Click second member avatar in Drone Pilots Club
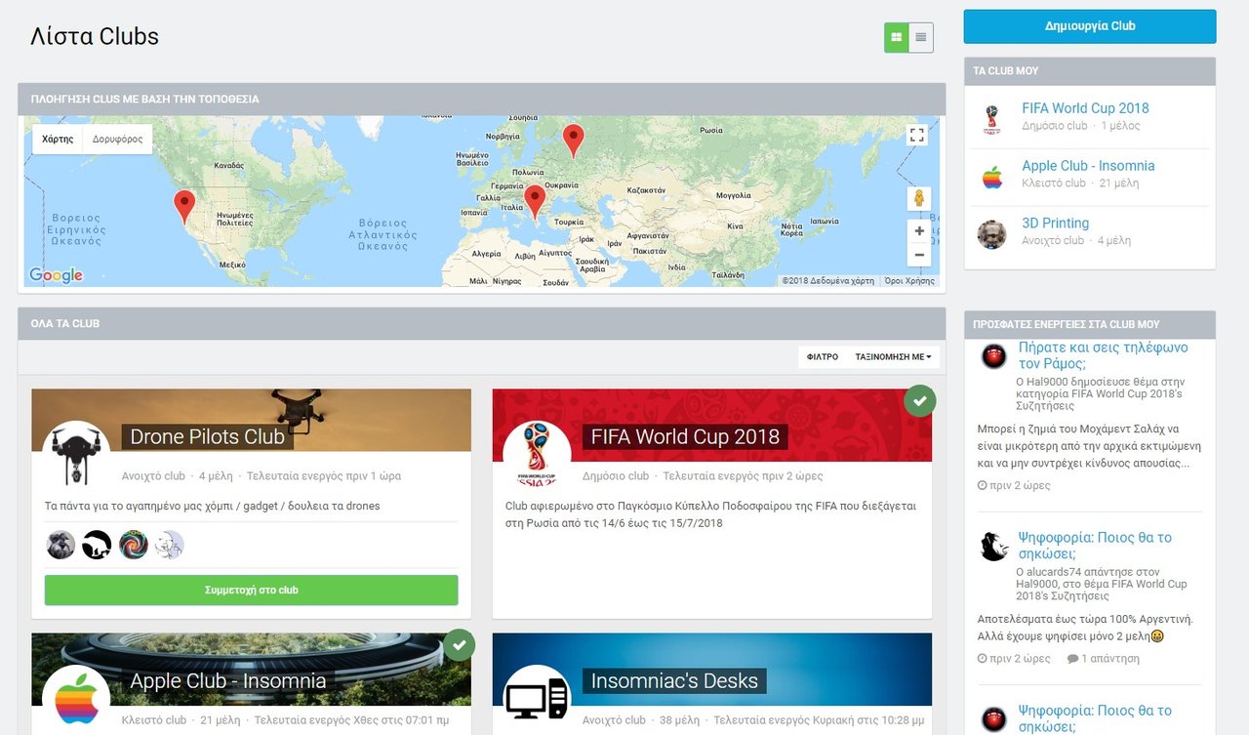This screenshot has height=735, width=1249. tap(97, 545)
